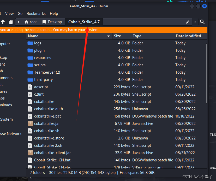Viewport: 216px width, 181px height.
Task: Select the plugin folder icon
Action: point(30,50)
